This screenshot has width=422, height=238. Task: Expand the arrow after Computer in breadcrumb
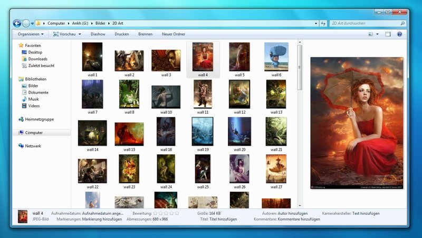(x=69, y=23)
